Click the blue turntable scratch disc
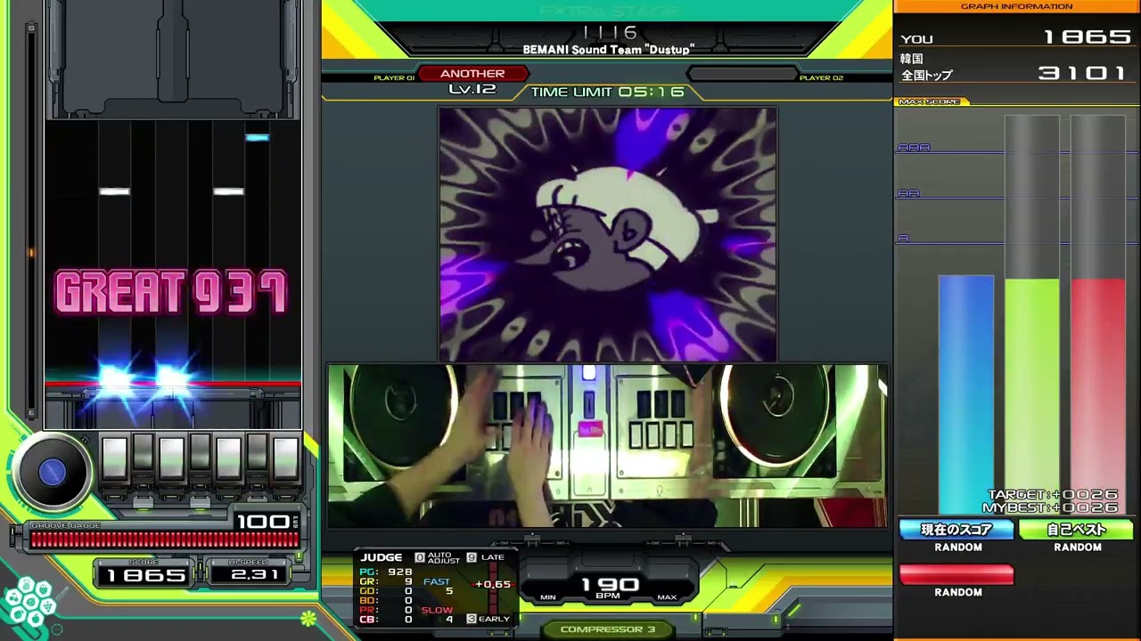 (x=52, y=473)
